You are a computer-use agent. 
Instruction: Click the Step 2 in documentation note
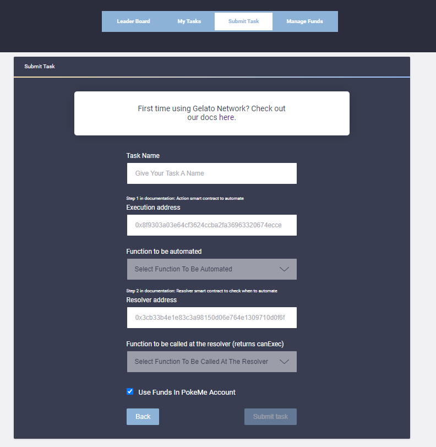pos(201,291)
